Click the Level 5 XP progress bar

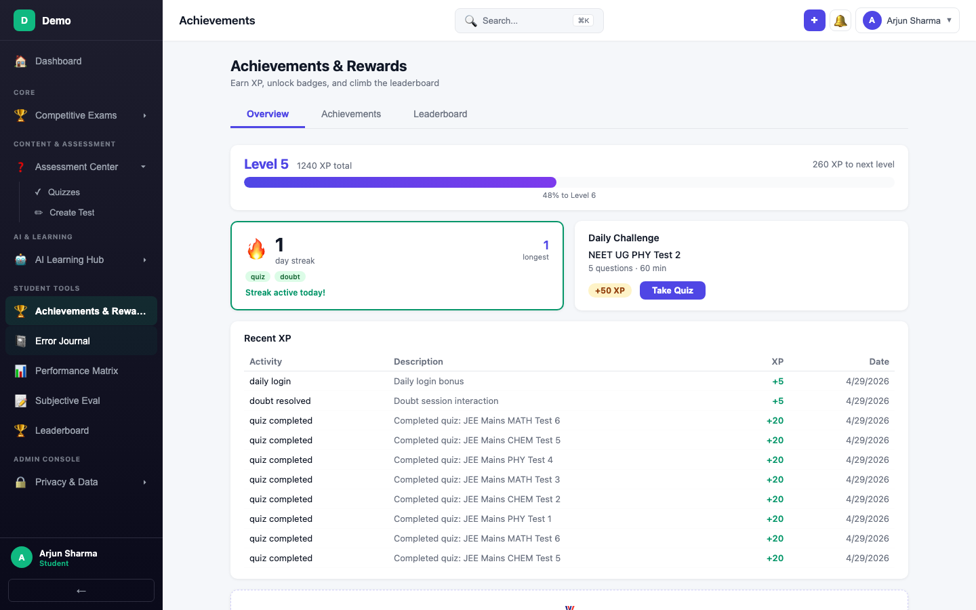(569, 182)
